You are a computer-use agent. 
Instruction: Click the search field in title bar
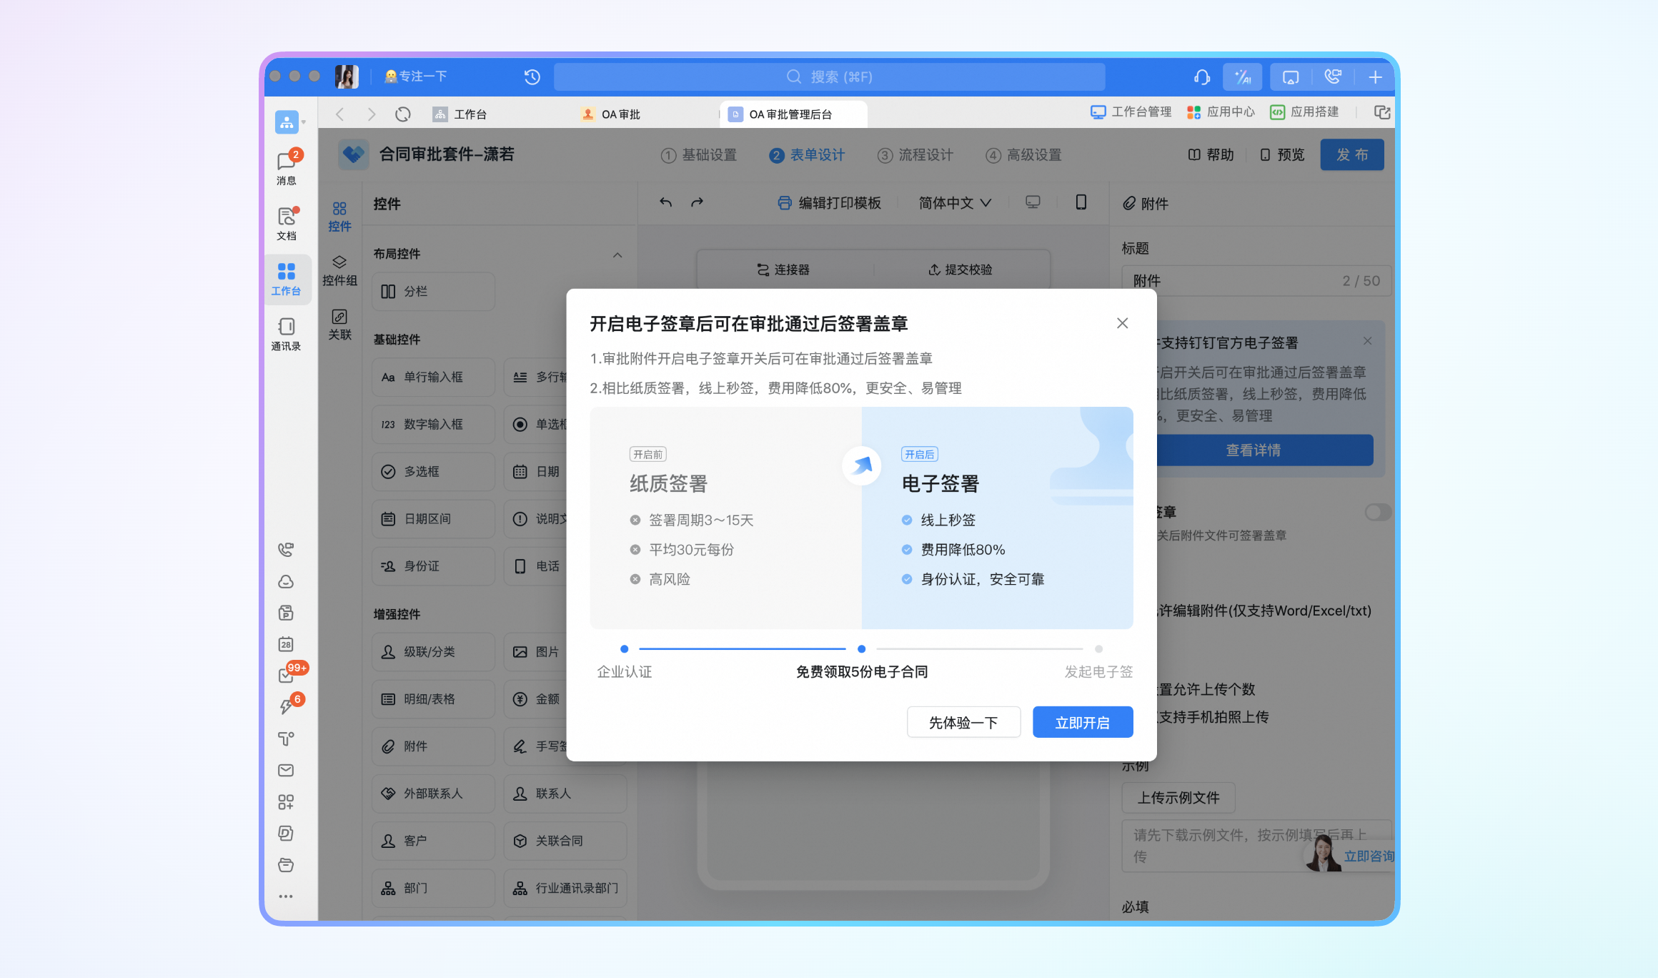click(829, 76)
